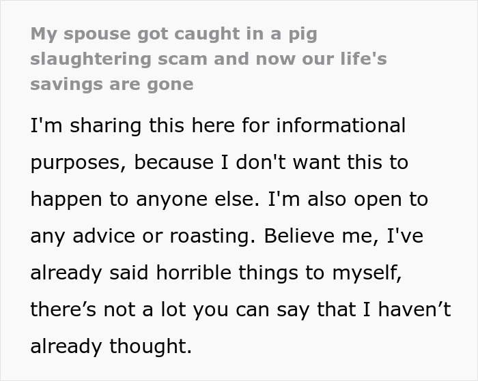
Task: Click the word "advice" in the post
Action: pyautogui.click(x=109, y=236)
